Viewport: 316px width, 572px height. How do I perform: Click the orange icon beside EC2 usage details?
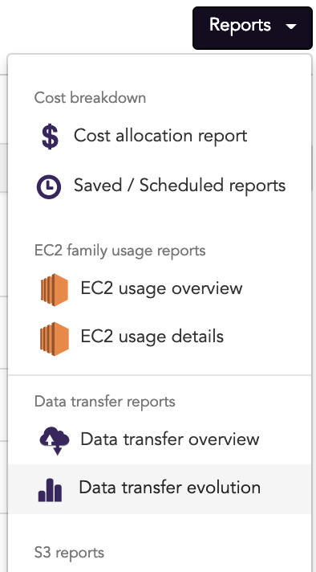(x=55, y=338)
